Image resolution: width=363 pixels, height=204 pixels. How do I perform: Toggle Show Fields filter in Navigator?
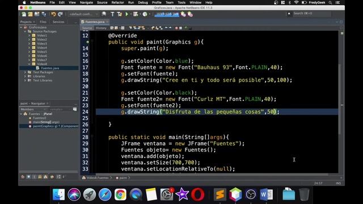(29, 177)
